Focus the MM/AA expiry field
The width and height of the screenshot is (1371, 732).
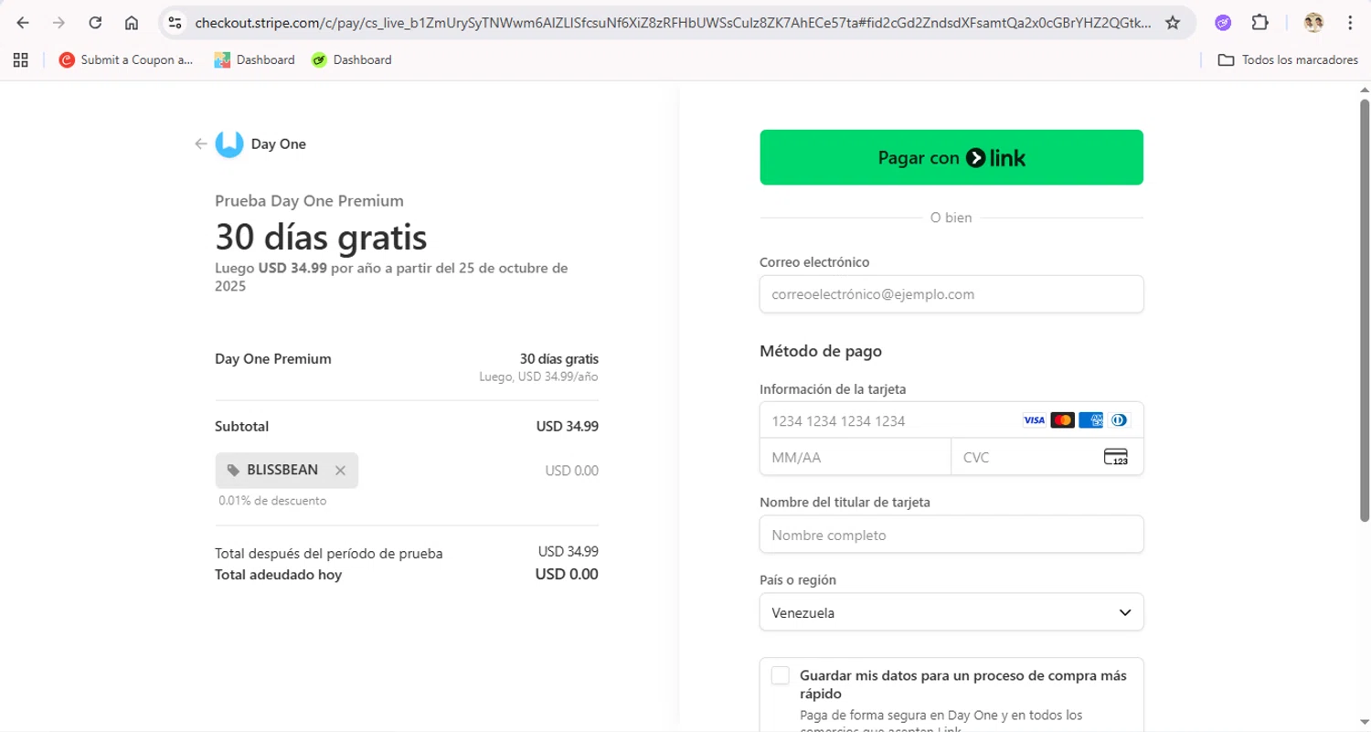point(856,457)
